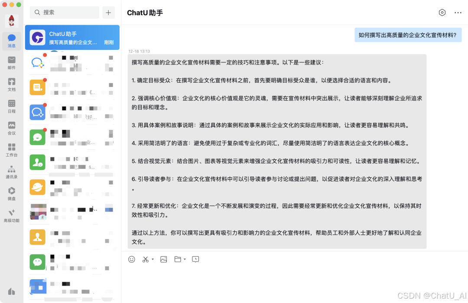Viewport: 468px width, 303px height.
Task: Open the yellow person-pin icon conversation
Action: (72, 237)
